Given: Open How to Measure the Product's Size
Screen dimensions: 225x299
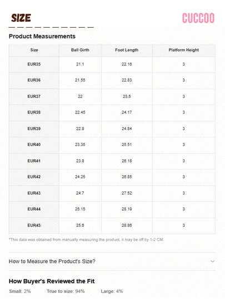Looking at the screenshot, I should [52, 261].
